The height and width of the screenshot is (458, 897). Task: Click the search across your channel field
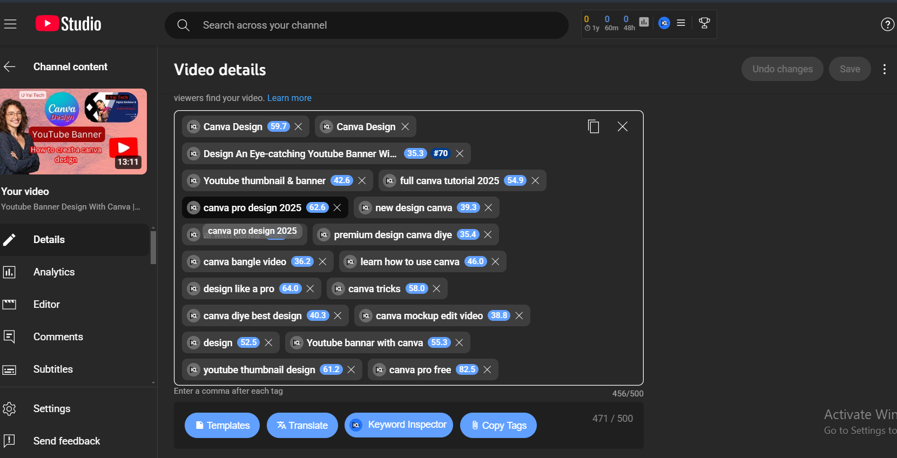366,25
